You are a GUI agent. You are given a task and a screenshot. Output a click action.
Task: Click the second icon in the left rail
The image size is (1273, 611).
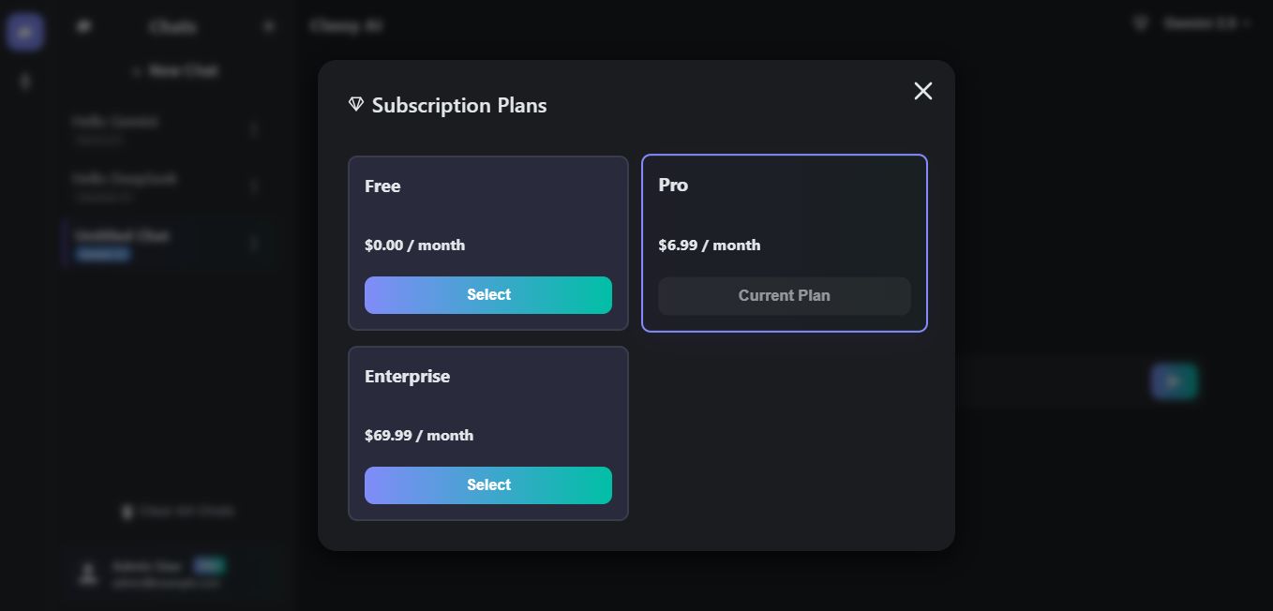tap(25, 82)
